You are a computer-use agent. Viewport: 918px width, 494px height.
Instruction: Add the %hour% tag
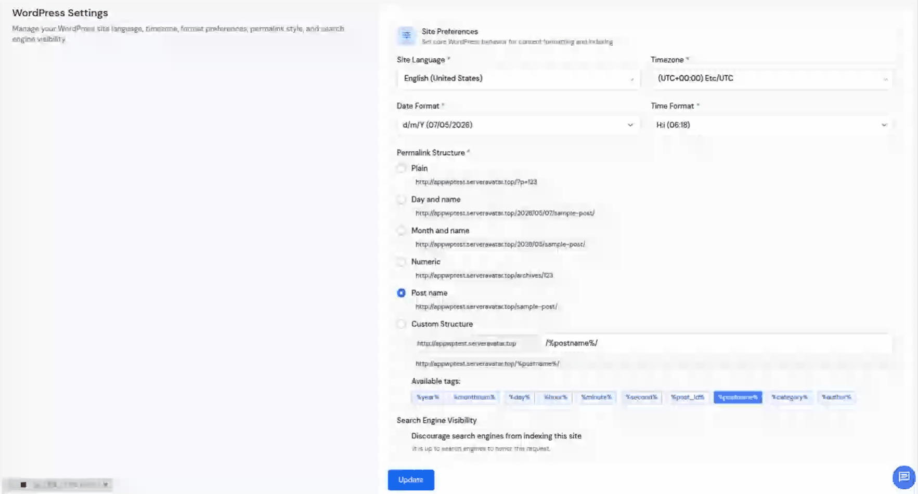pos(555,397)
